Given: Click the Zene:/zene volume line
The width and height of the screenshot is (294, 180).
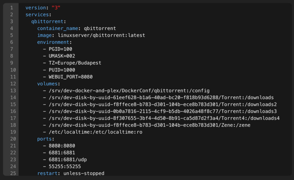Looking at the screenshot, I should tap(147, 125).
